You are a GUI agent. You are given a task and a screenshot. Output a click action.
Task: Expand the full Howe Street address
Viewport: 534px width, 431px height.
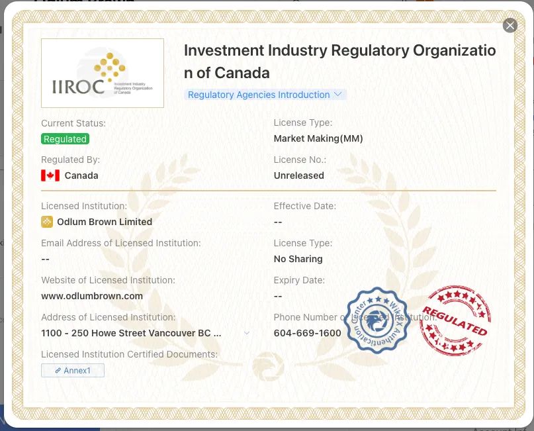click(247, 333)
